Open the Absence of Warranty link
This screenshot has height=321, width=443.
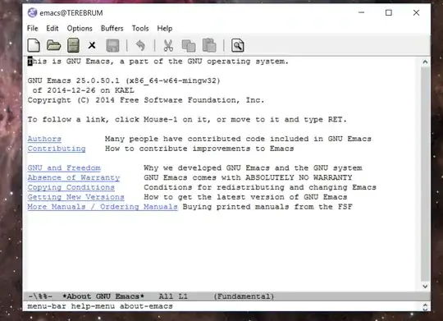74,178
